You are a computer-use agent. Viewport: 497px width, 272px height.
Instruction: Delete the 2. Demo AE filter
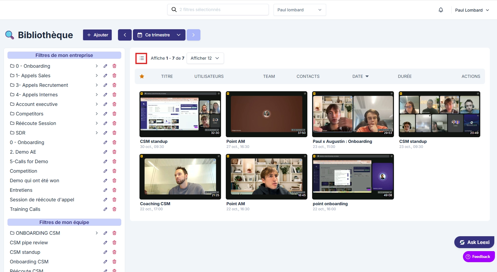(x=114, y=152)
